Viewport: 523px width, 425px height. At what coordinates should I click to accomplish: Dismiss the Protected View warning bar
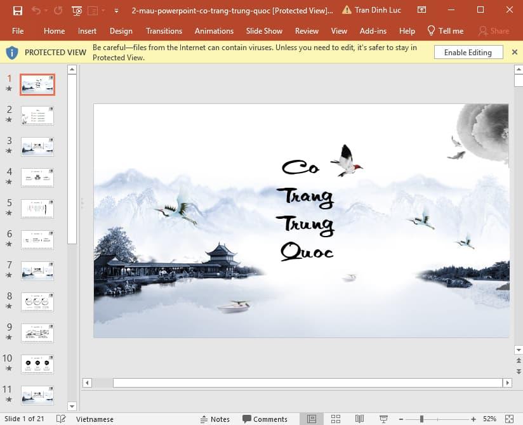[x=514, y=52]
